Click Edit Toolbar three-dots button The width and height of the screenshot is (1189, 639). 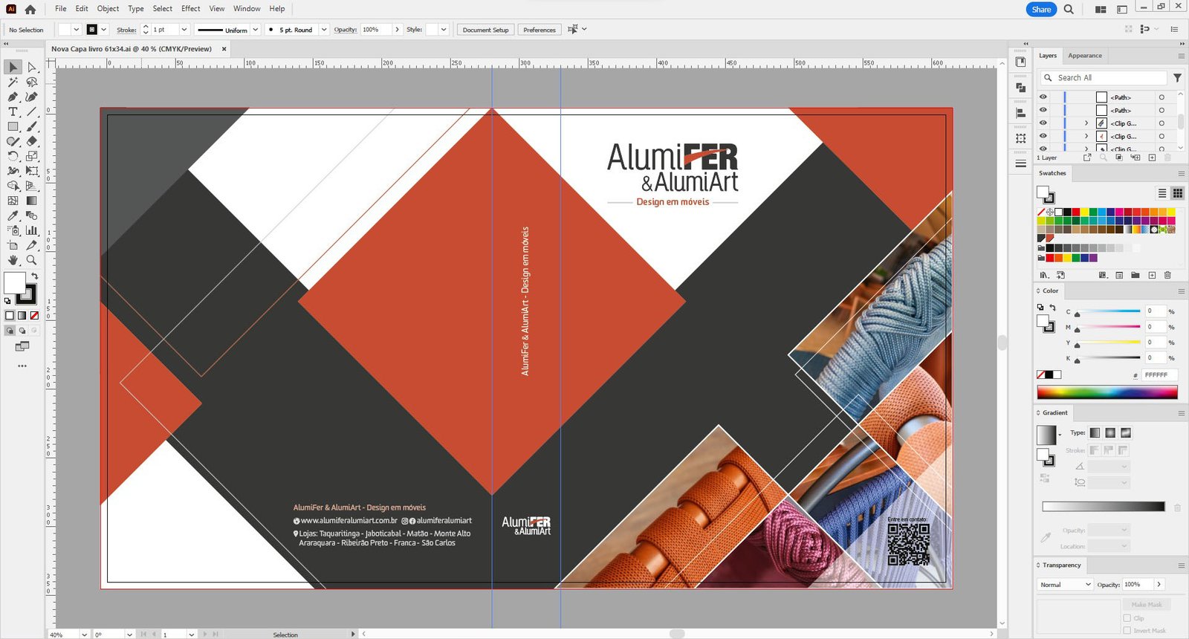22,366
